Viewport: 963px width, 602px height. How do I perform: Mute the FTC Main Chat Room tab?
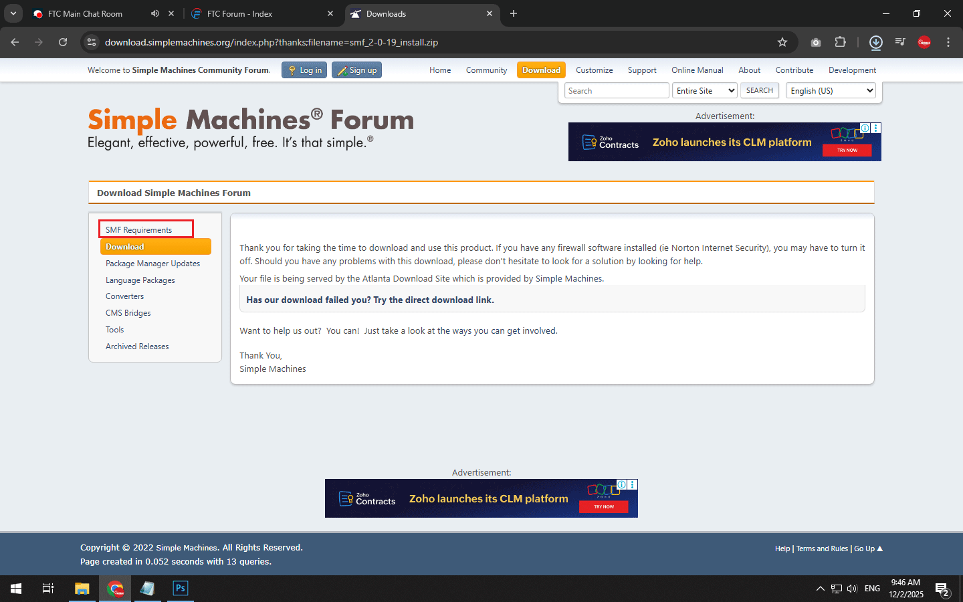(155, 13)
